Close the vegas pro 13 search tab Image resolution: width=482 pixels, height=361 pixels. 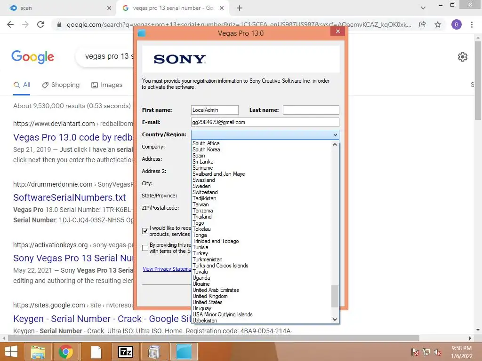222,8
